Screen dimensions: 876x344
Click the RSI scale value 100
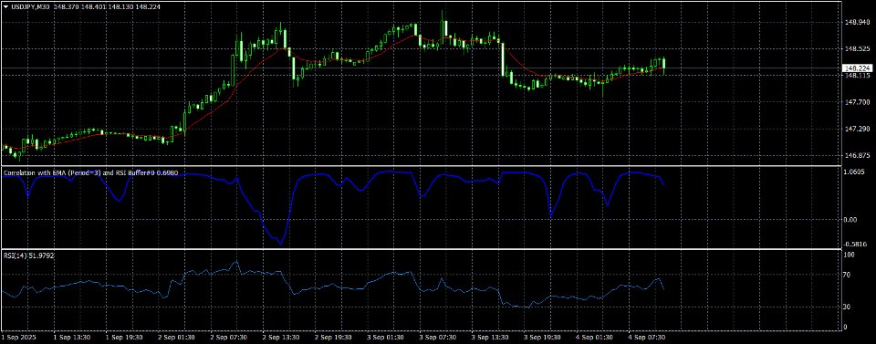850,254
